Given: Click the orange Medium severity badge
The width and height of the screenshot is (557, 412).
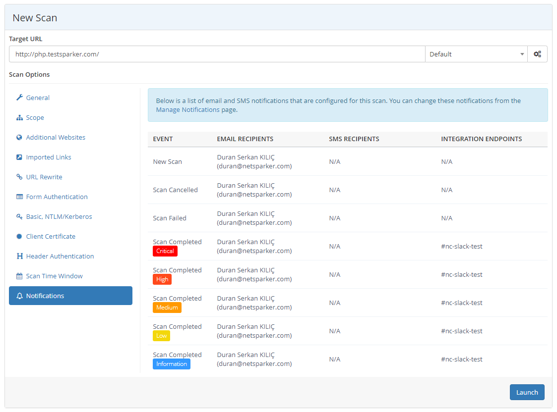Looking at the screenshot, I should (167, 308).
